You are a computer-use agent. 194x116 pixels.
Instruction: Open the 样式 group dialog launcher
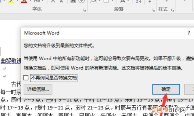pos(173,10)
